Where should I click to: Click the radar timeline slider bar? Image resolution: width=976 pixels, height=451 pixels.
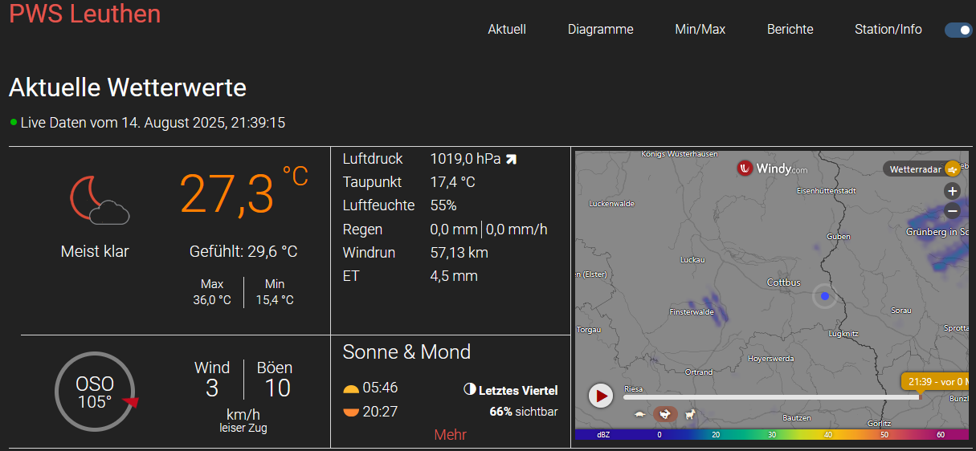pyautogui.click(x=770, y=397)
